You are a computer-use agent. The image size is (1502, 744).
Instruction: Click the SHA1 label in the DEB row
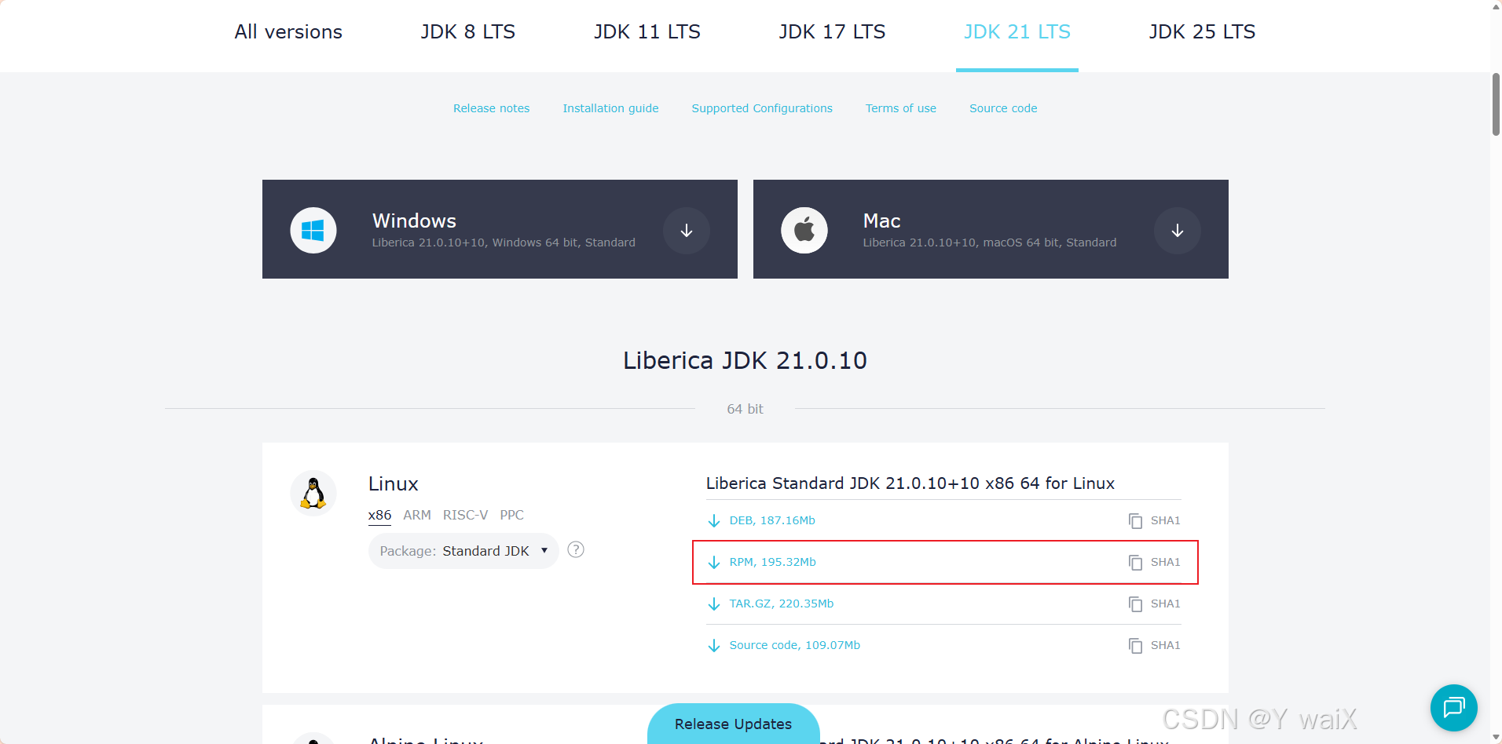click(1166, 521)
